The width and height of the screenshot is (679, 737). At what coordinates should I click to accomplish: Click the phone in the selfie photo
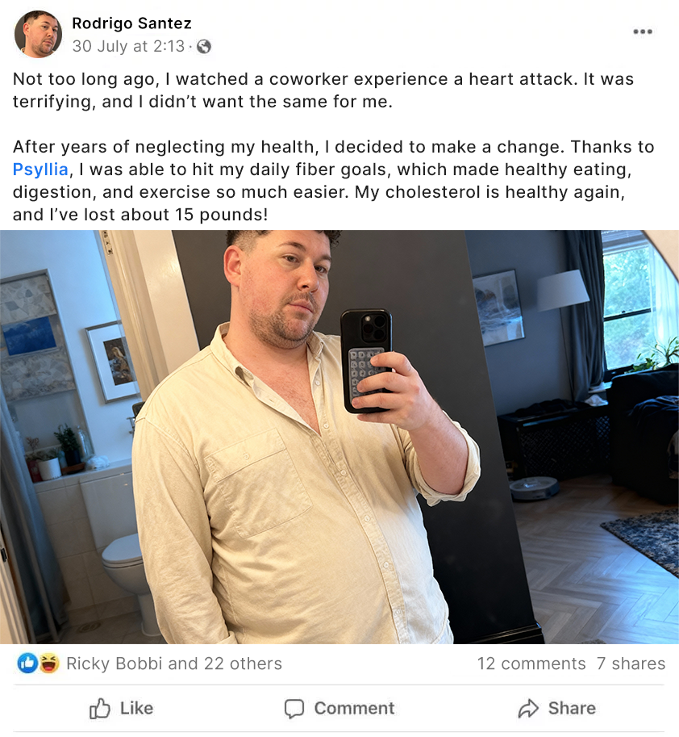(x=367, y=361)
